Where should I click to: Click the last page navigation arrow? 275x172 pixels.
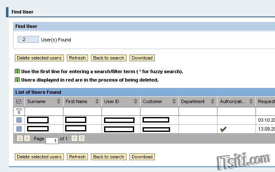click(x=82, y=139)
